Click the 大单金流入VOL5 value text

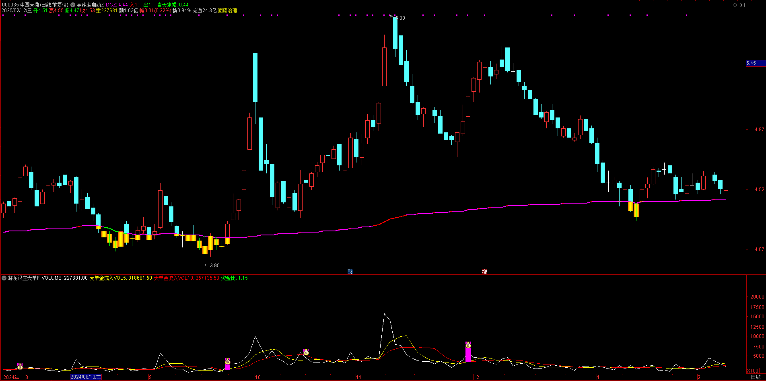point(121,278)
